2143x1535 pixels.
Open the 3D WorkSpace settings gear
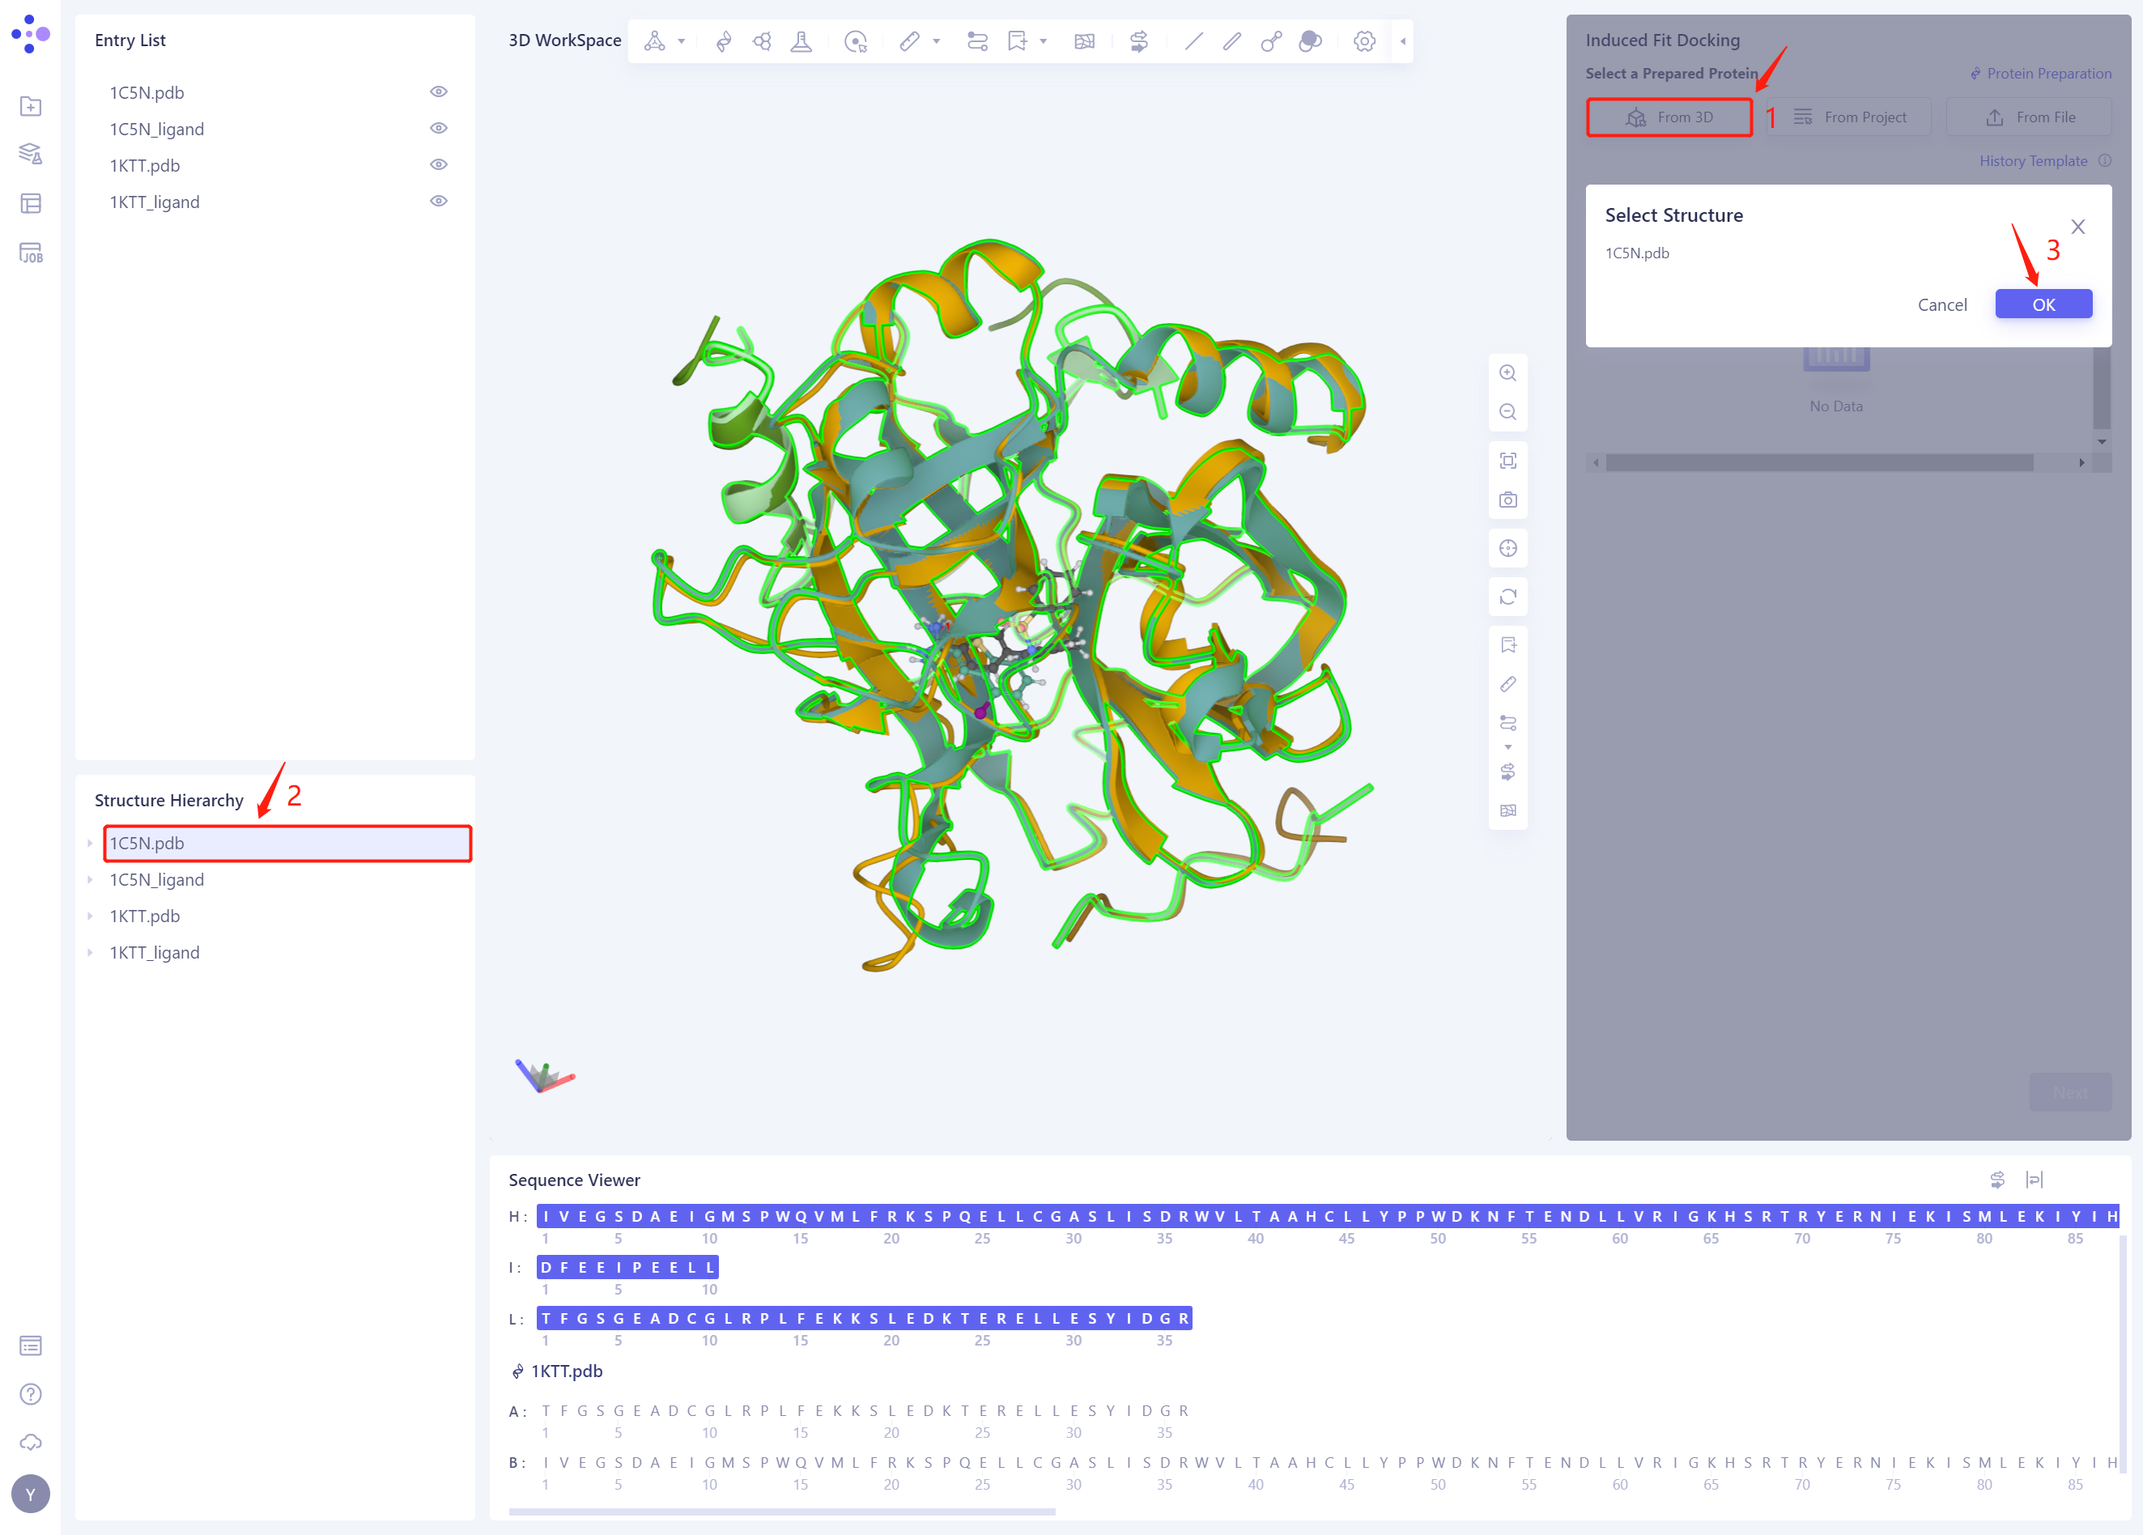coord(1364,41)
